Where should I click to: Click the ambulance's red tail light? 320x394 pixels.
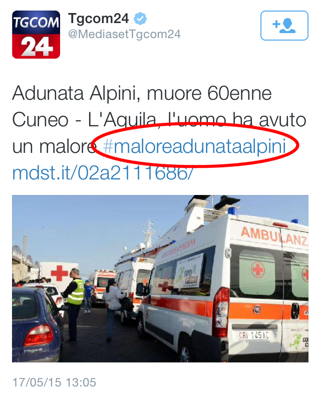(221, 312)
